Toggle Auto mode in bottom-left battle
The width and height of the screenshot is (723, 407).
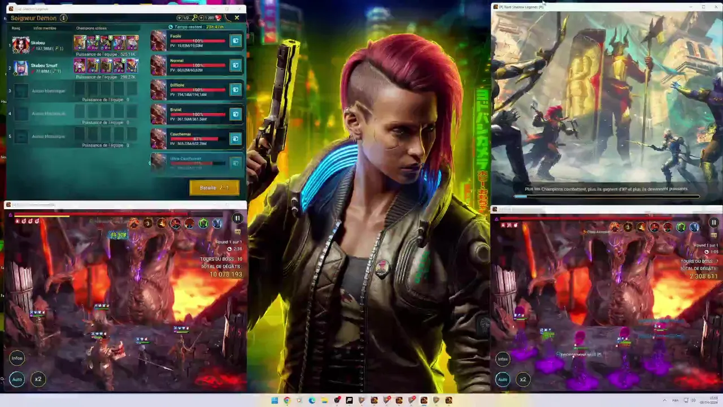pos(17,379)
